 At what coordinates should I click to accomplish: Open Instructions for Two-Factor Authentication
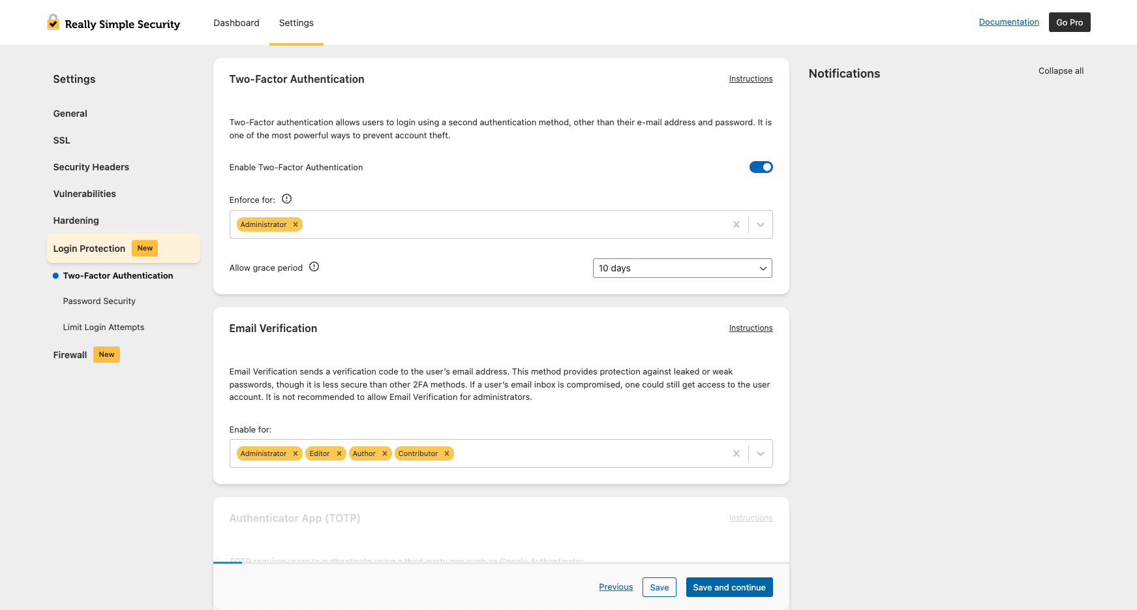click(x=751, y=79)
